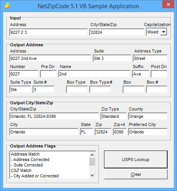Image resolution: width=177 pixels, height=191 pixels.
Task: Click the Address Type field showing Street
Action: (x=150, y=58)
